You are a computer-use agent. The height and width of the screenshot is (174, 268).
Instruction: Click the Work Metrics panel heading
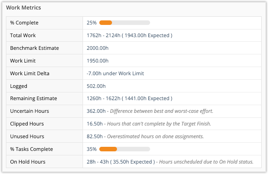pyautogui.click(x=24, y=8)
